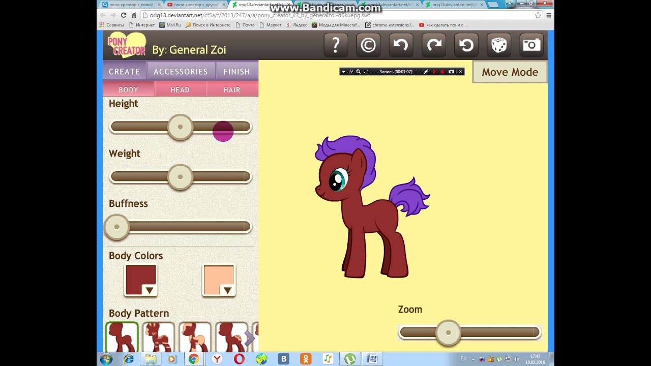Pause the Bandicam recording
651x366 pixels.
click(434, 72)
